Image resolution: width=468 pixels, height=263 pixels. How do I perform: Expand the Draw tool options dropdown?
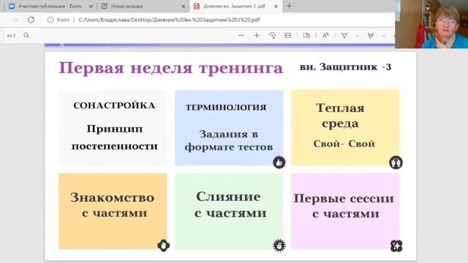(x=358, y=36)
